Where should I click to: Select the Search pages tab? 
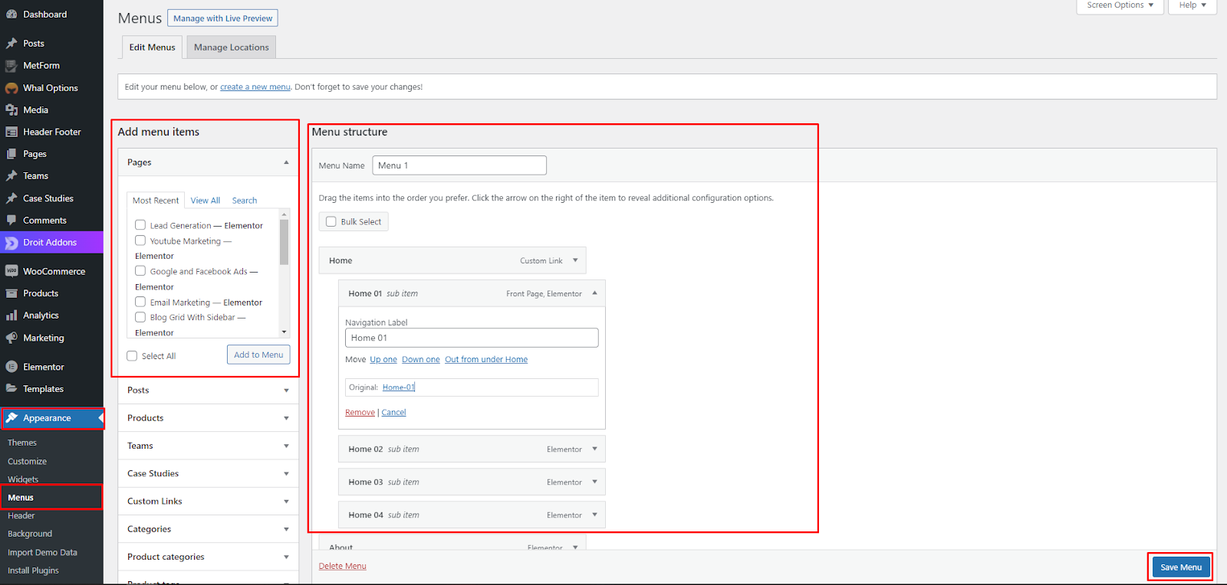click(x=245, y=201)
